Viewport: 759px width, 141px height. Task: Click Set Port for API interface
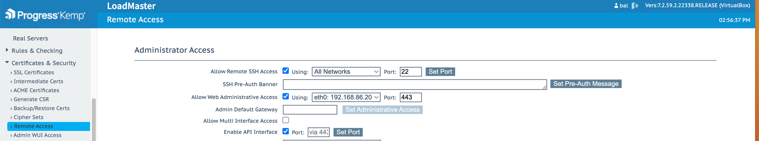348,132
